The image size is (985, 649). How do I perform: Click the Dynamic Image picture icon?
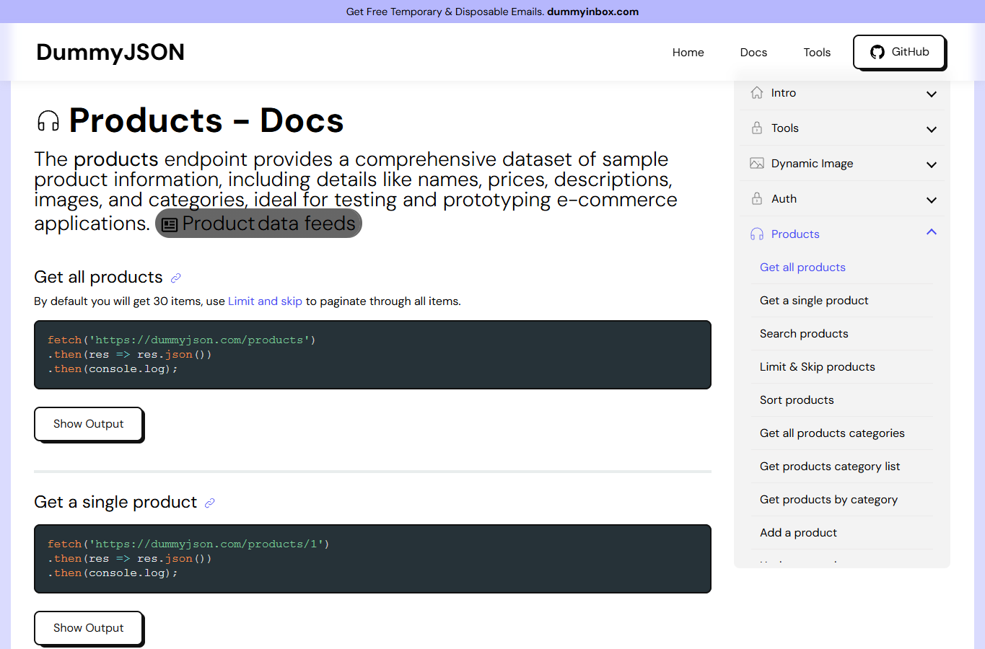757,163
